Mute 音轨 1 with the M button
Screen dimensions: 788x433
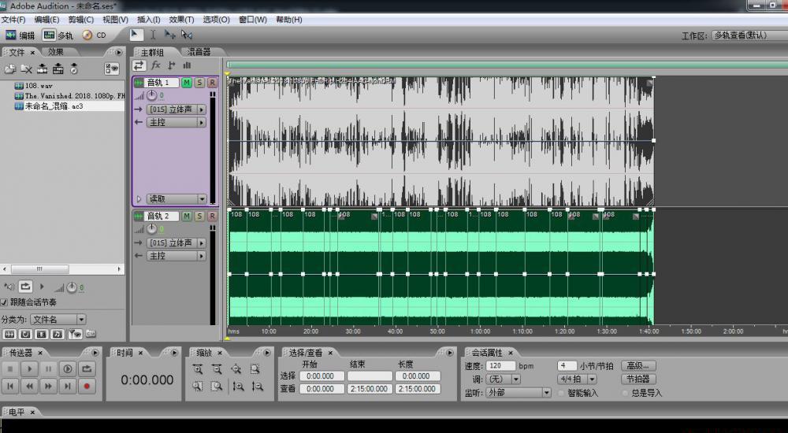coord(187,83)
